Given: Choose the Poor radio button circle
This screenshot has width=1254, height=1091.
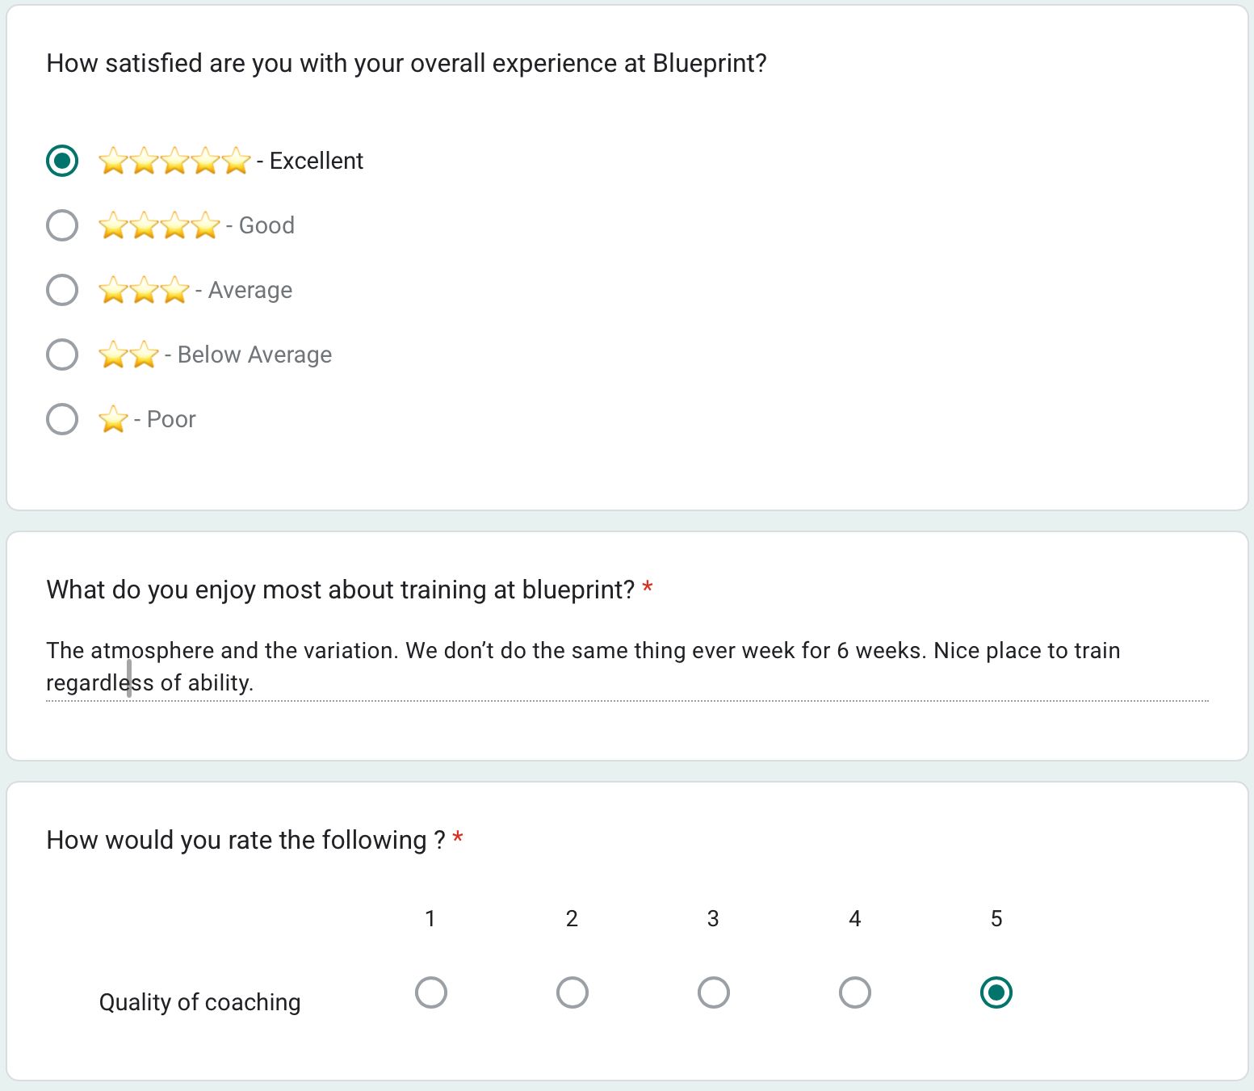Looking at the screenshot, I should pyautogui.click(x=62, y=419).
